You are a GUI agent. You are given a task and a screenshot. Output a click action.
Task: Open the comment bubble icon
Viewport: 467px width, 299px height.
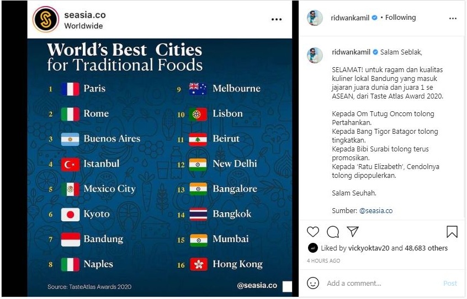333,232
